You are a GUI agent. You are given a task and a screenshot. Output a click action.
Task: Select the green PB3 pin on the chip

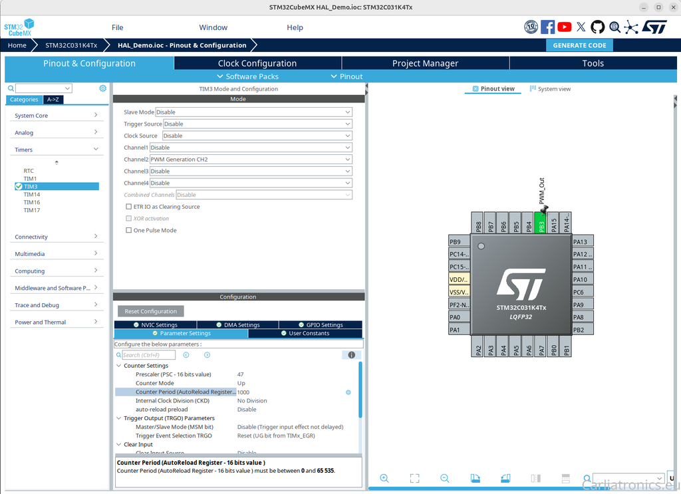(541, 225)
